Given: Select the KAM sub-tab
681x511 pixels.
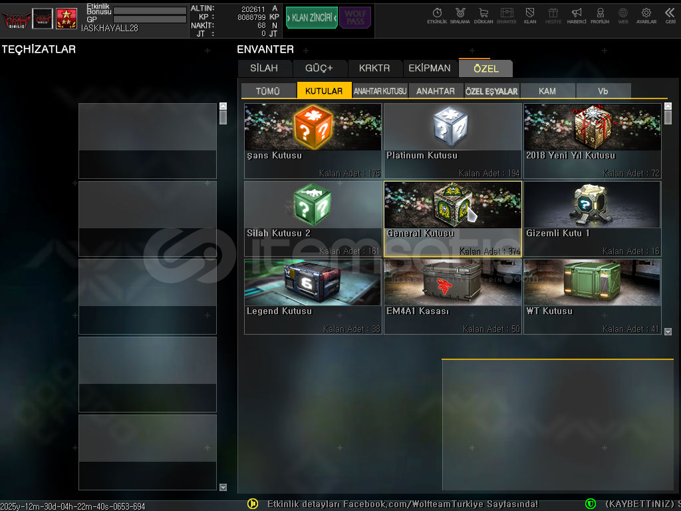Looking at the screenshot, I should [547, 90].
